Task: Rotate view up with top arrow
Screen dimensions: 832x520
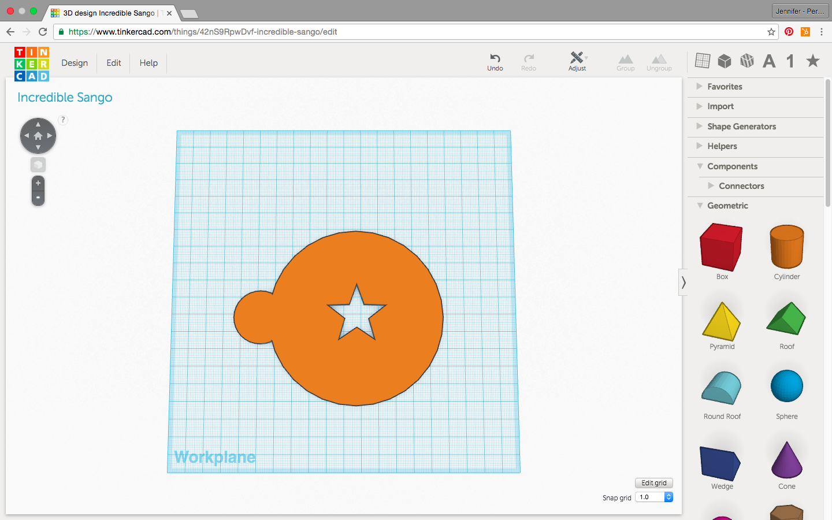Action: click(x=38, y=124)
